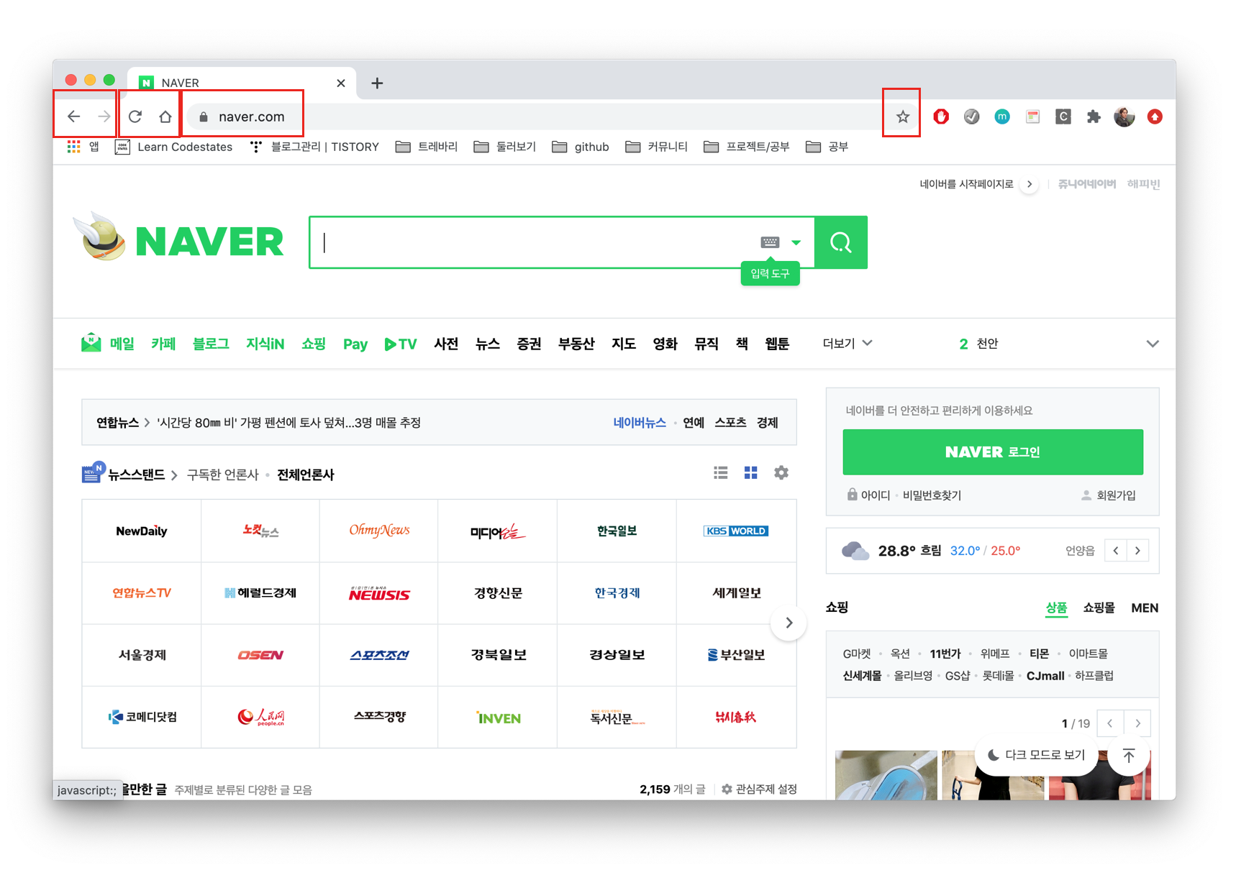Click the browser forward arrow
This screenshot has height=870, width=1259.
click(x=104, y=116)
